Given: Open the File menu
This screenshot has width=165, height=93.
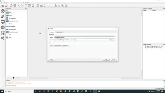Looking at the screenshot, I should click(x=2, y=3).
